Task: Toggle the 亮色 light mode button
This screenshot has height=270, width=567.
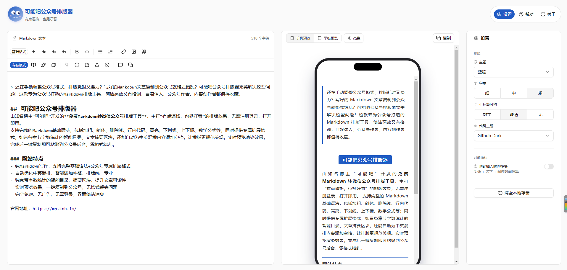Action: tap(354, 38)
